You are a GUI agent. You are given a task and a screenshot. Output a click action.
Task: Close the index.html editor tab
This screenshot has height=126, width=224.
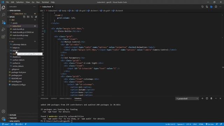click(52, 7)
